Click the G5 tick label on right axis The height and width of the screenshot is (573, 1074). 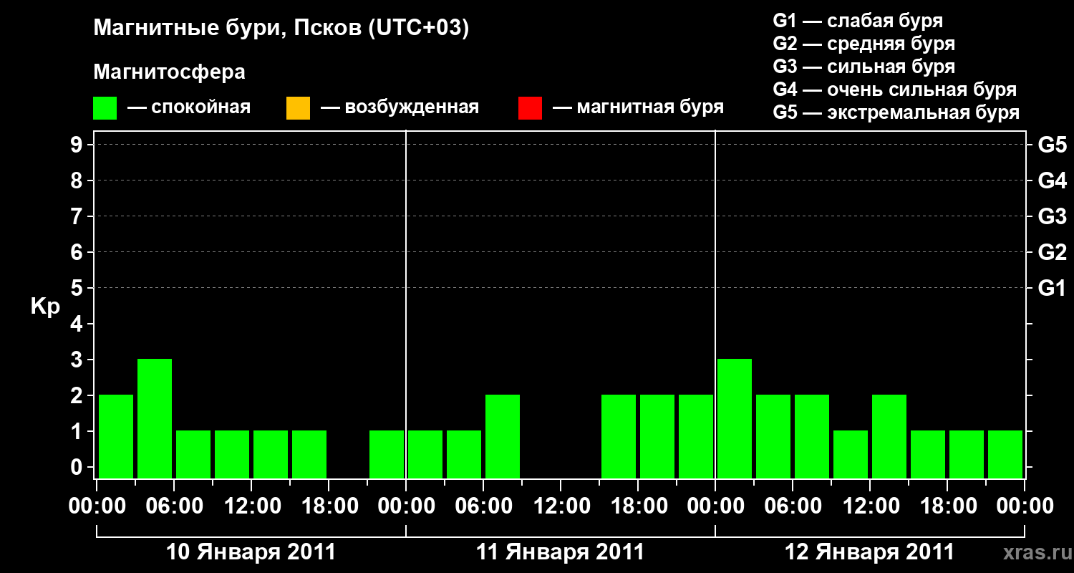[1052, 145]
